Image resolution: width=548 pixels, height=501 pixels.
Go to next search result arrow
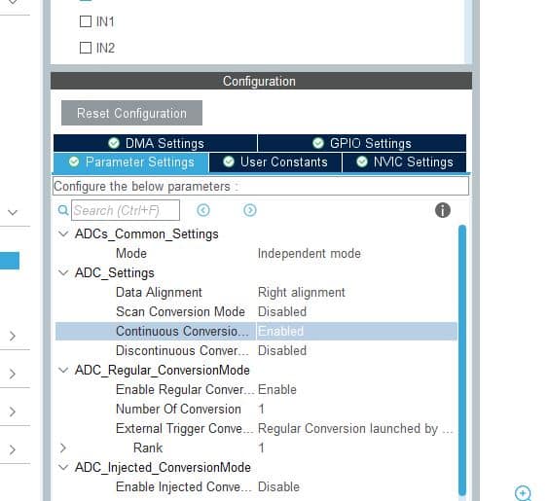(250, 210)
